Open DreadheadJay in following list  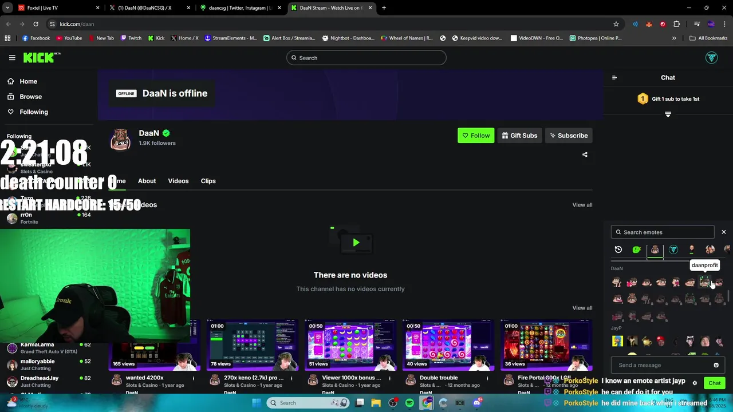click(x=49, y=381)
